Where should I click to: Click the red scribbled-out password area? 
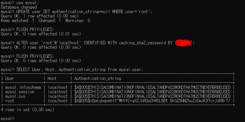click(183, 43)
